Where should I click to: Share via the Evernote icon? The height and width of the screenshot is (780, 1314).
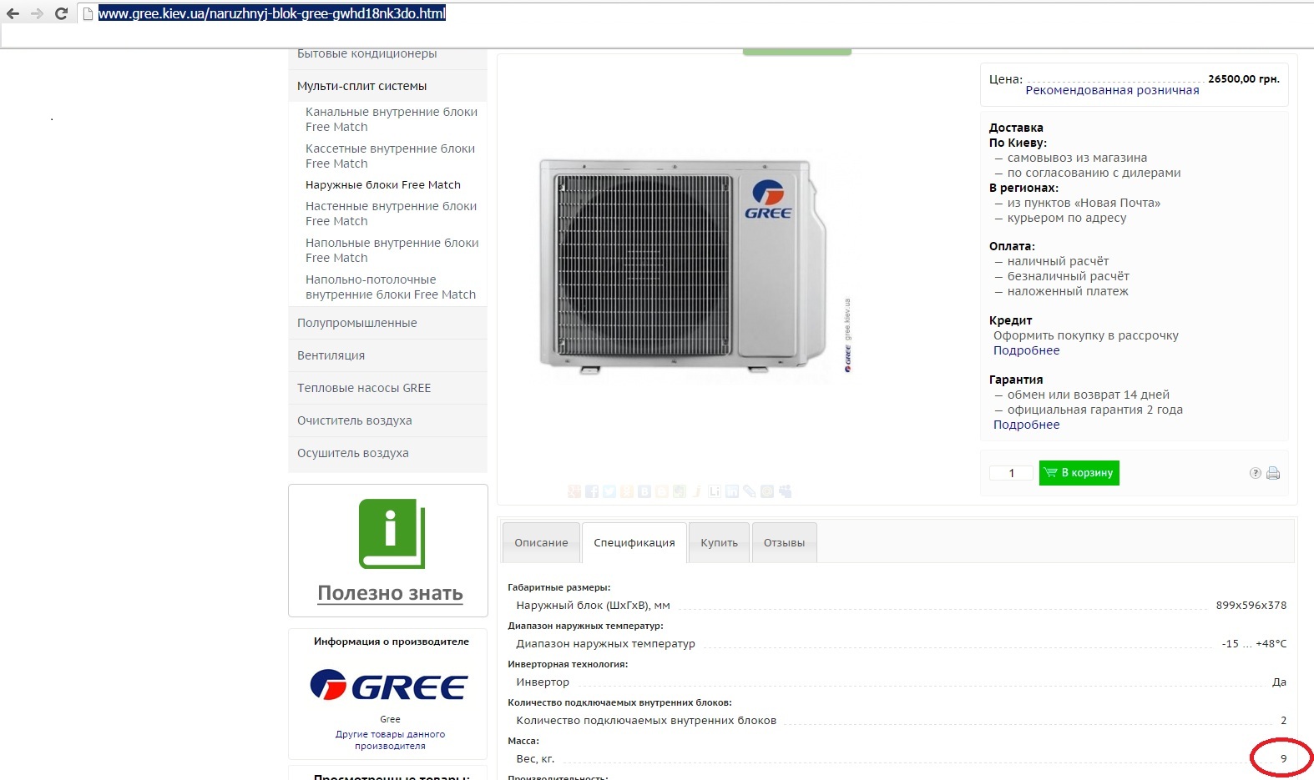coord(680,491)
